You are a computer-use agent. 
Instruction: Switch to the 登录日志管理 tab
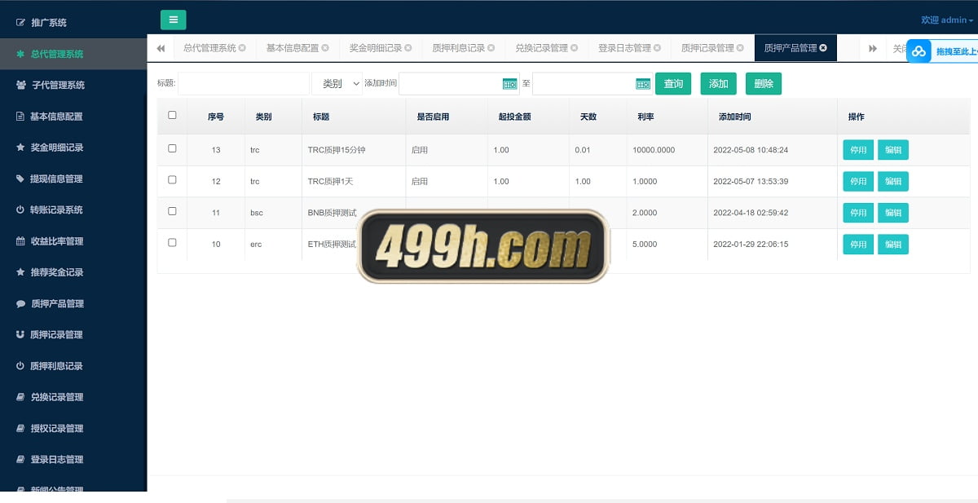pos(625,48)
